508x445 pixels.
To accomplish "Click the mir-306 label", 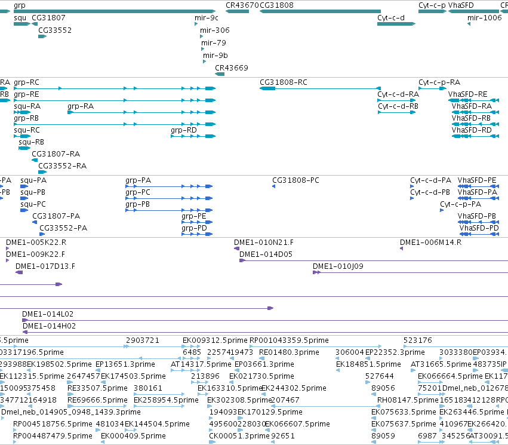I will coord(214,30).
